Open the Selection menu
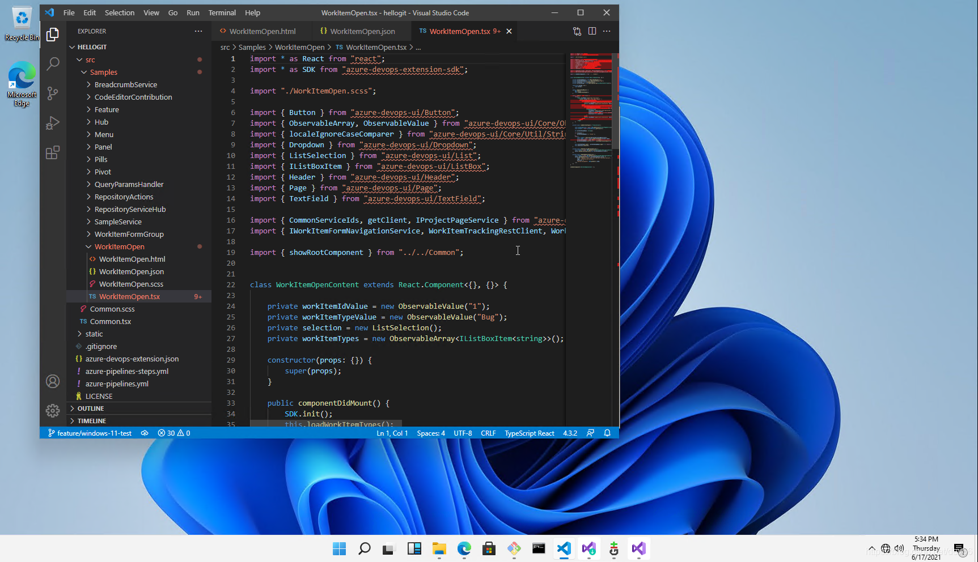Screen dimensions: 978x562 (x=120, y=12)
